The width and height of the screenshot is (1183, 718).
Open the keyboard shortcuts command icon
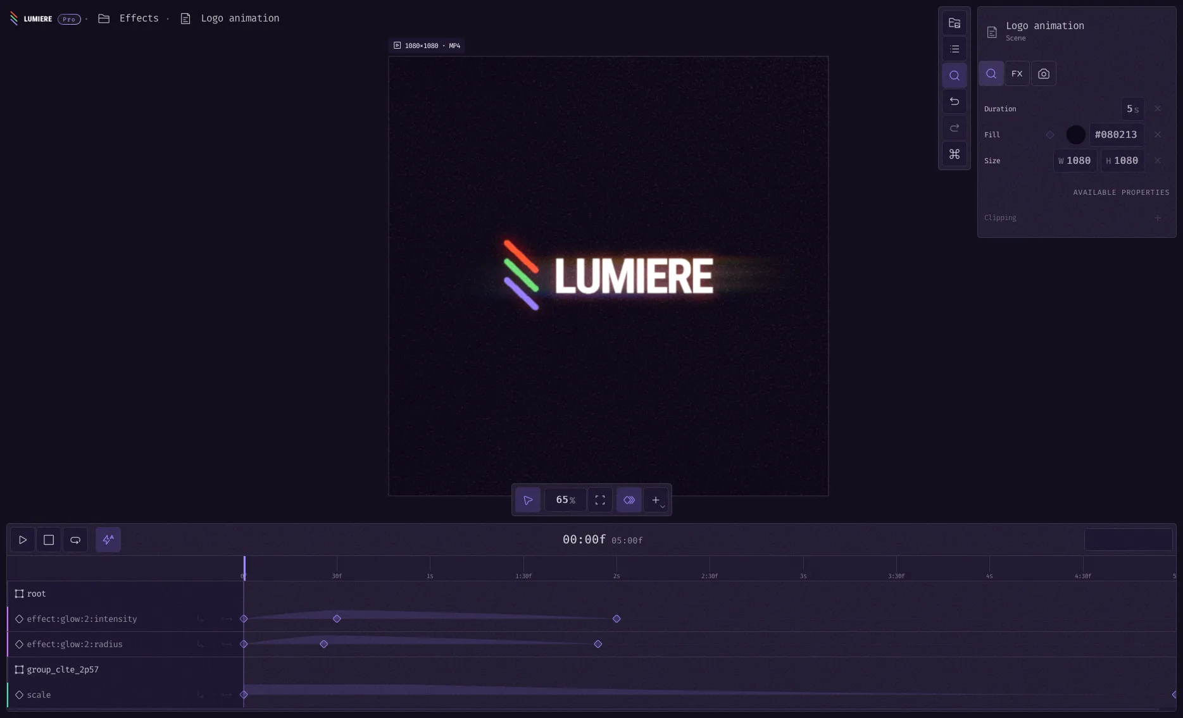954,154
